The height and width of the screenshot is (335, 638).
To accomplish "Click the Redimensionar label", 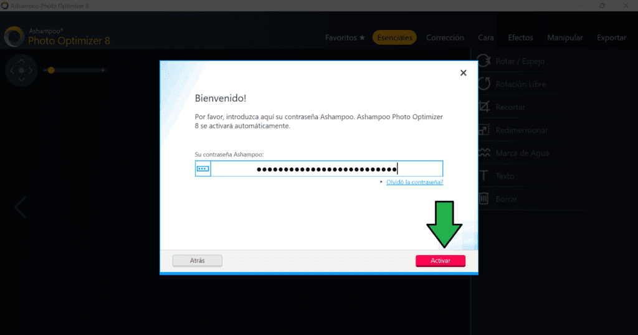I will coord(521,130).
